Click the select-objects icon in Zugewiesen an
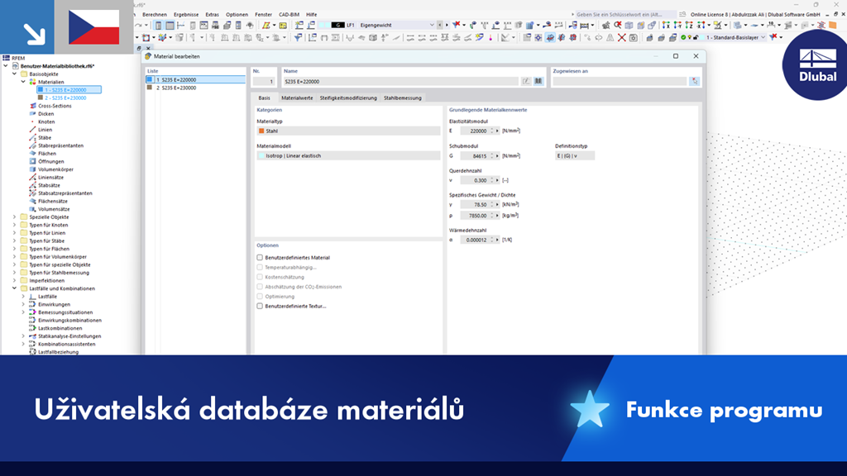 (694, 82)
